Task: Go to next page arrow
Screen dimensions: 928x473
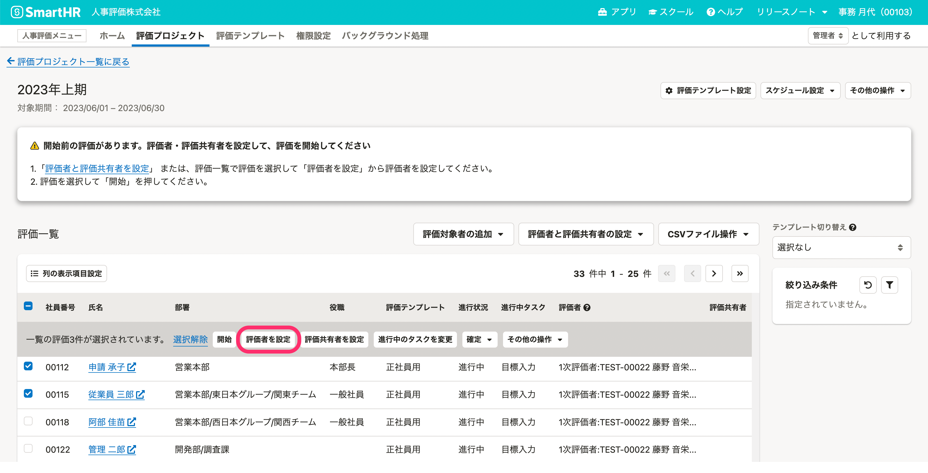Action: coord(714,274)
